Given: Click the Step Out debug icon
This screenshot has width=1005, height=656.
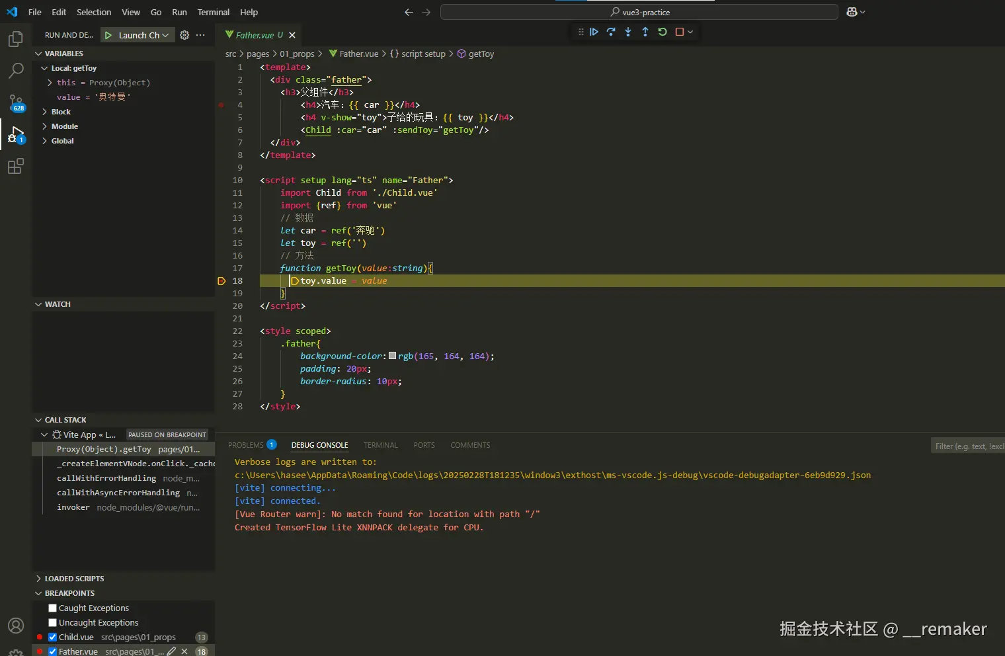Looking at the screenshot, I should 645,32.
